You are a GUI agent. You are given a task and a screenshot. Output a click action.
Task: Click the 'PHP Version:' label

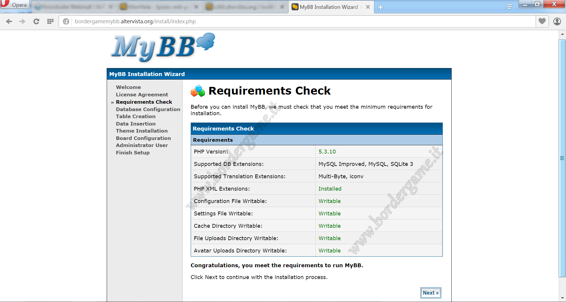[x=211, y=152]
